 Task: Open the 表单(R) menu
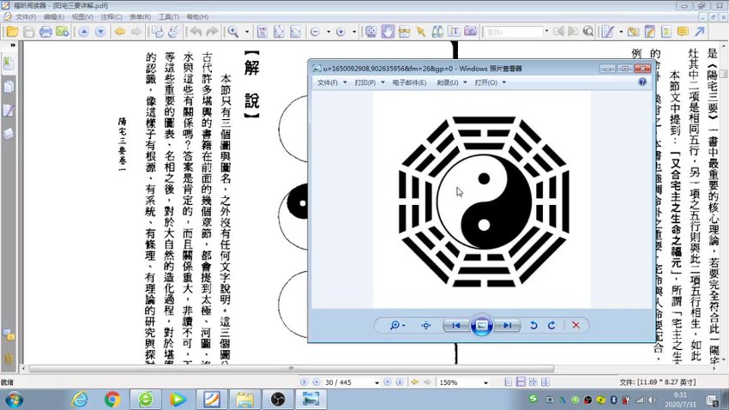coord(140,17)
